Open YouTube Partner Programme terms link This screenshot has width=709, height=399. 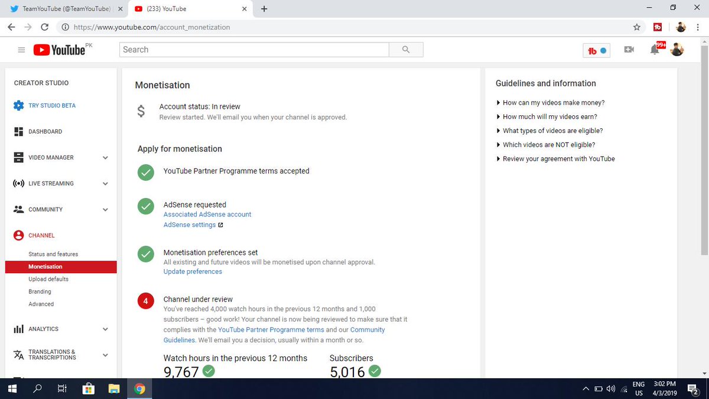click(271, 330)
